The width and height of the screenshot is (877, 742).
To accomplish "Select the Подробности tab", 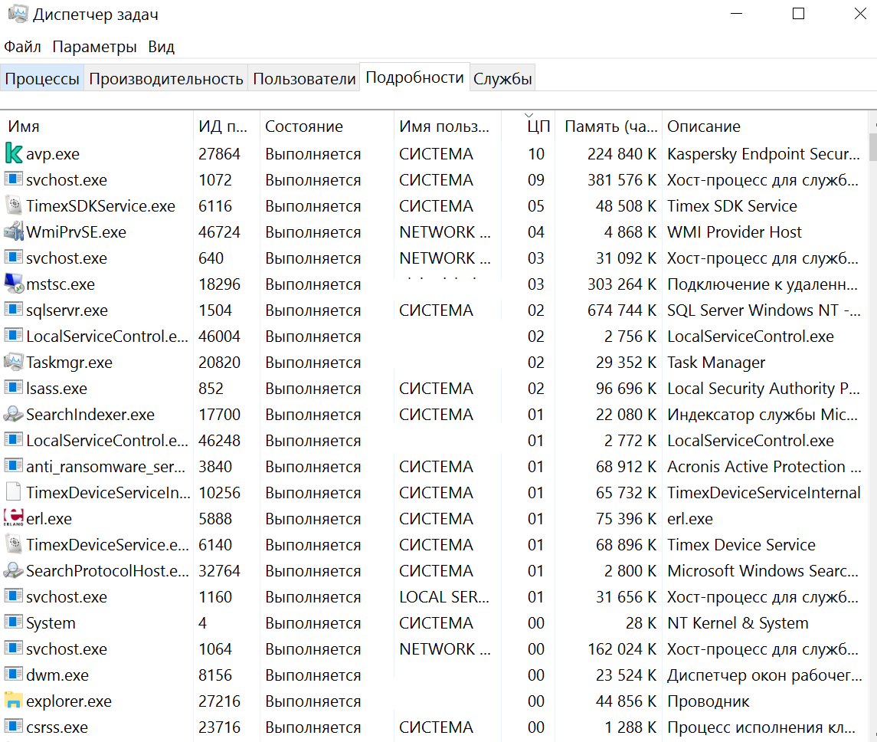I will [x=414, y=77].
